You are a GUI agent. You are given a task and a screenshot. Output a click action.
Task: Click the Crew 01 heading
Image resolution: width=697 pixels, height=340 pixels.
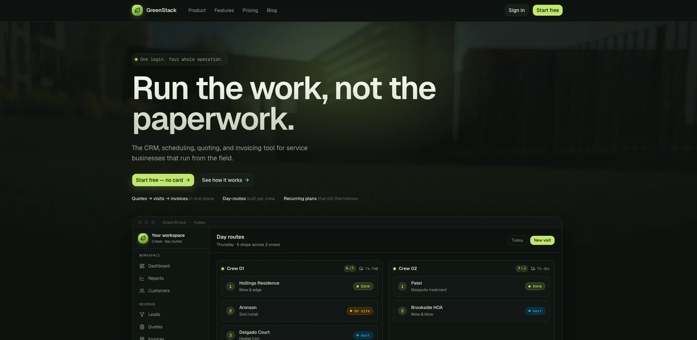coord(235,269)
